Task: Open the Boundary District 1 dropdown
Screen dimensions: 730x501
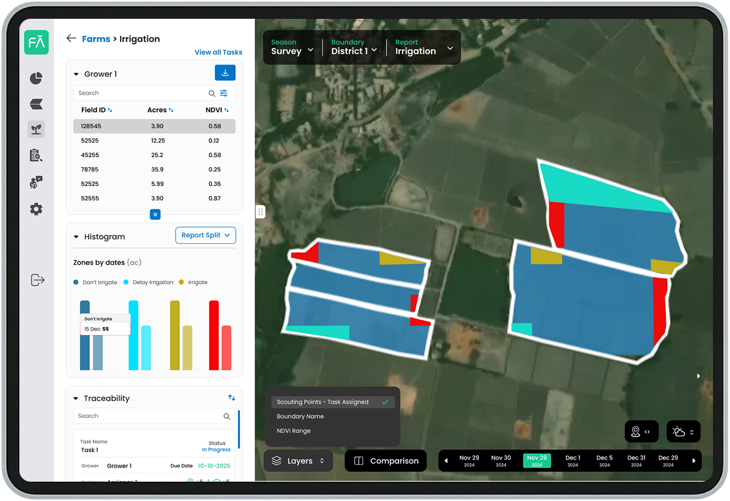Action: point(354,47)
